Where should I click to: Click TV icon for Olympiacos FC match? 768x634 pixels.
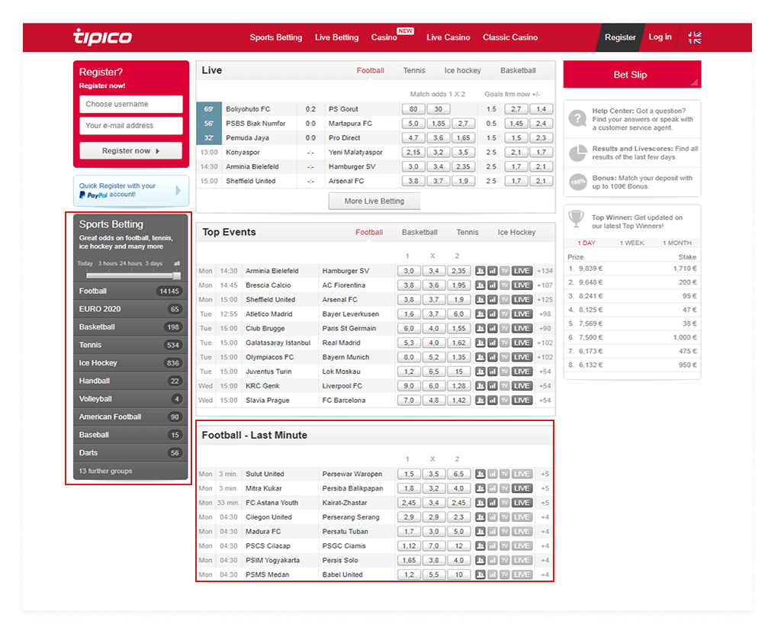tap(504, 357)
